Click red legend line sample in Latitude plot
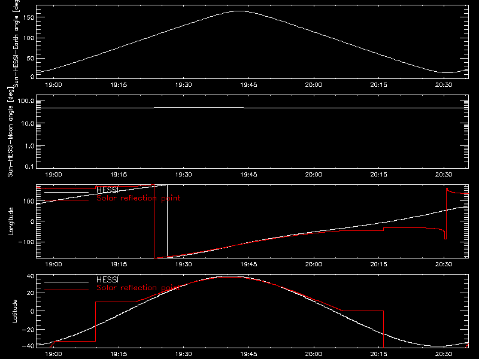Viewport: 479px width, 359px height. pyautogui.click(x=66, y=290)
